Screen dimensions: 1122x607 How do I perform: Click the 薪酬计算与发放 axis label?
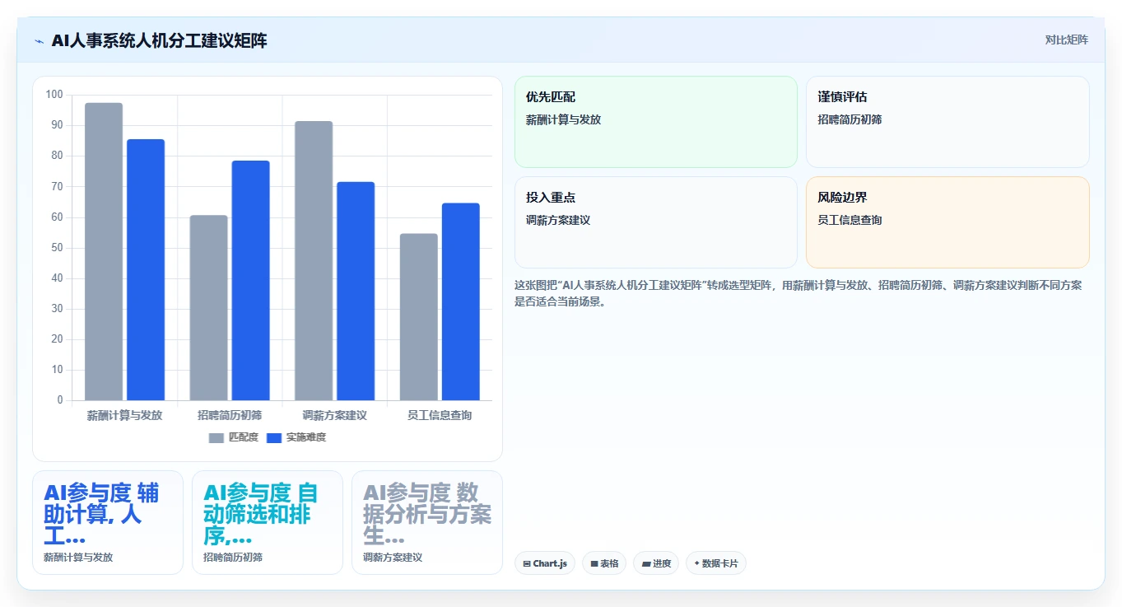124,416
